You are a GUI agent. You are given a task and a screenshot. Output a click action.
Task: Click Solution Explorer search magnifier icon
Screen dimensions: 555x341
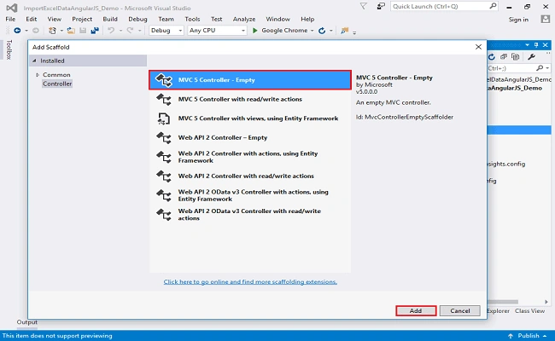[540, 68]
